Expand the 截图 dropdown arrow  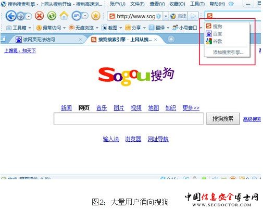click(x=121, y=28)
